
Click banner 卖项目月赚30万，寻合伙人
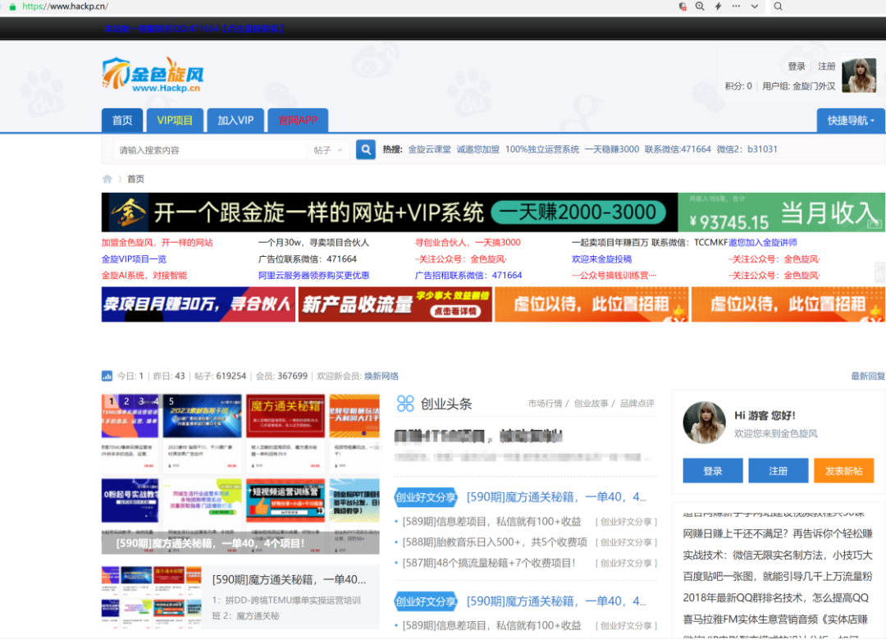(199, 304)
